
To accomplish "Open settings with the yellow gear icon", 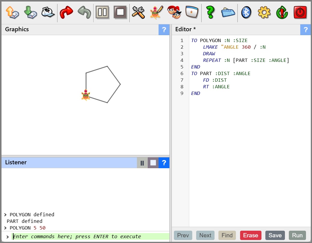I will pos(264,13).
